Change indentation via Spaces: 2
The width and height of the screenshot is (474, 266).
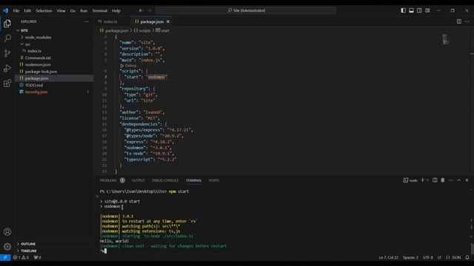coord(410,257)
